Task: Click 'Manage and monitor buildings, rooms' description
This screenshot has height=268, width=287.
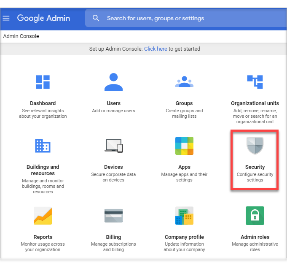Action: [43, 186]
